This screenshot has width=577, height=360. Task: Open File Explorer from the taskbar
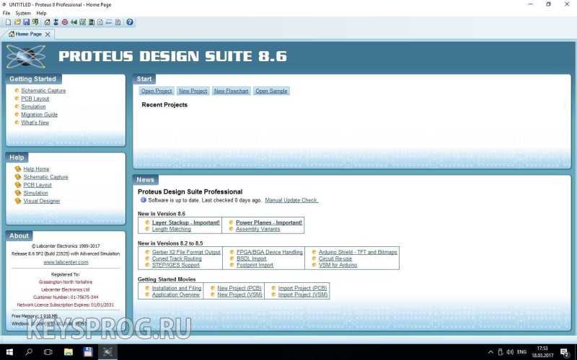tap(69, 352)
